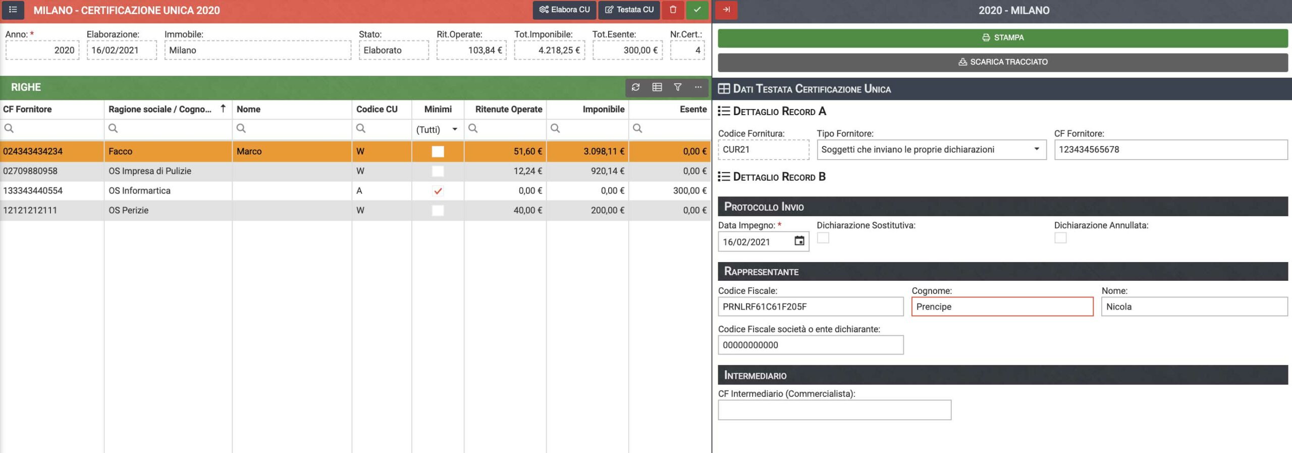Image resolution: width=1292 pixels, height=453 pixels.
Task: Open the calendar picker for Data Impegno
Action: (799, 241)
